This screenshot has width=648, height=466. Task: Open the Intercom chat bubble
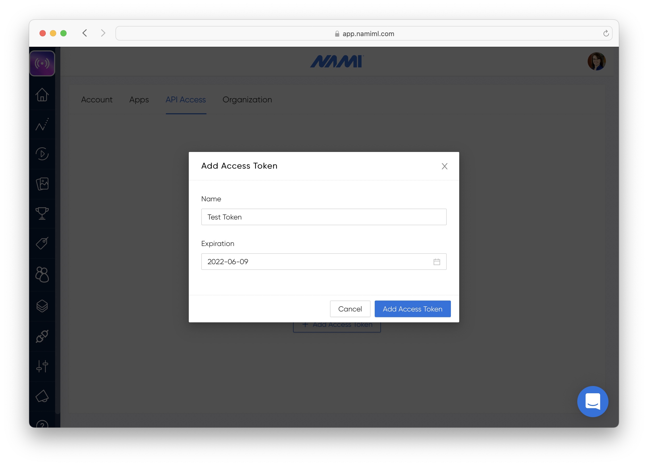click(592, 401)
